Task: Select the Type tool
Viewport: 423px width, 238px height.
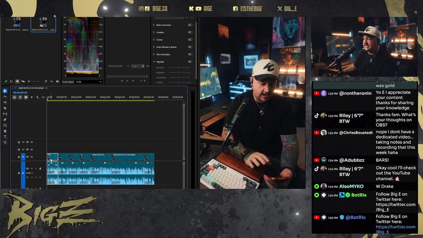Action: click(5, 137)
